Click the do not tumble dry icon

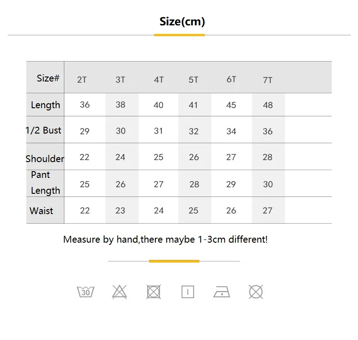pos(154,292)
